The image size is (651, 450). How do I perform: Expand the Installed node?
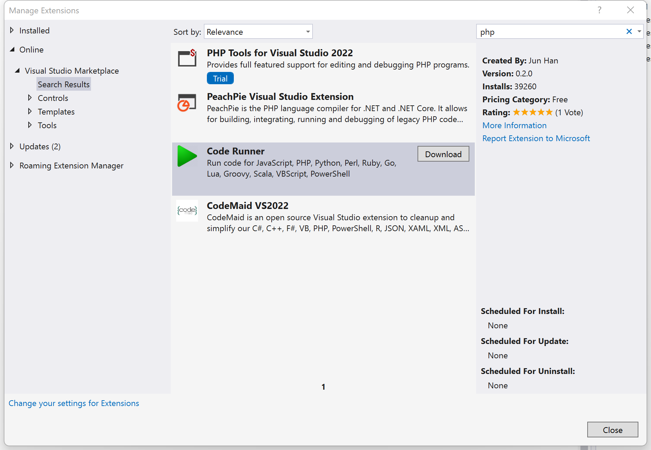12,30
